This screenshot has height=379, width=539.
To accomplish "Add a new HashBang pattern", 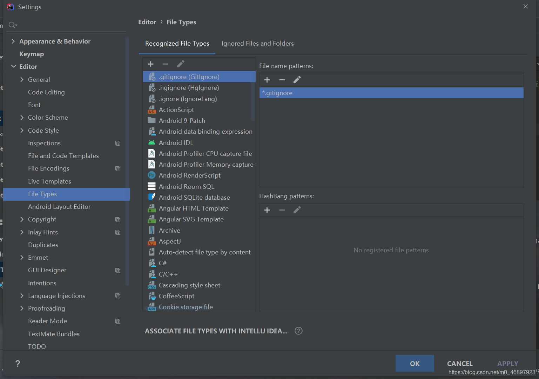I will pyautogui.click(x=267, y=210).
